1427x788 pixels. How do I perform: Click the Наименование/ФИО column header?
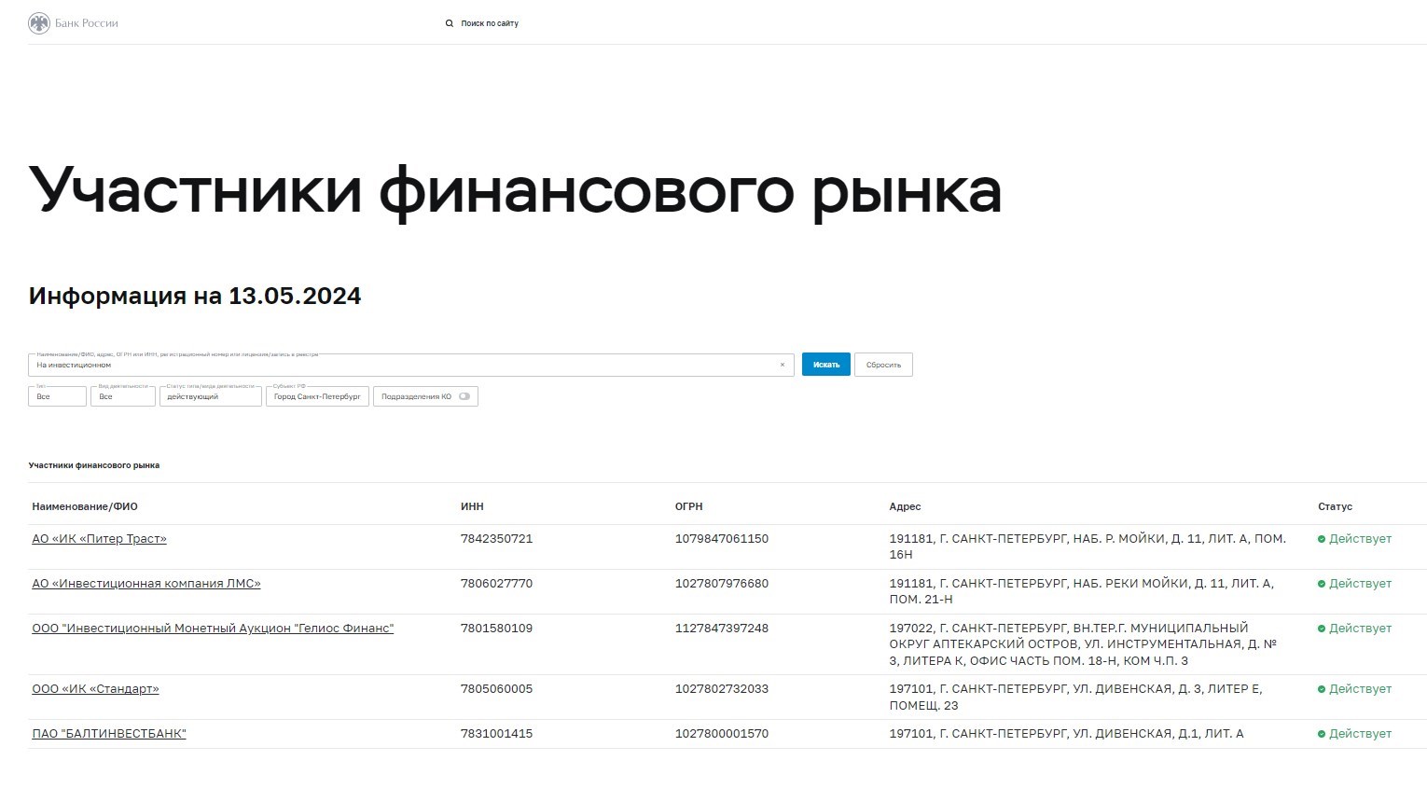[85, 506]
